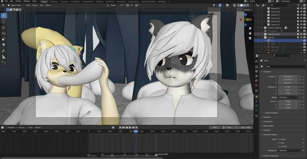The width and height of the screenshot is (307, 159).
Task: Select the Move tool
Action: point(4,27)
